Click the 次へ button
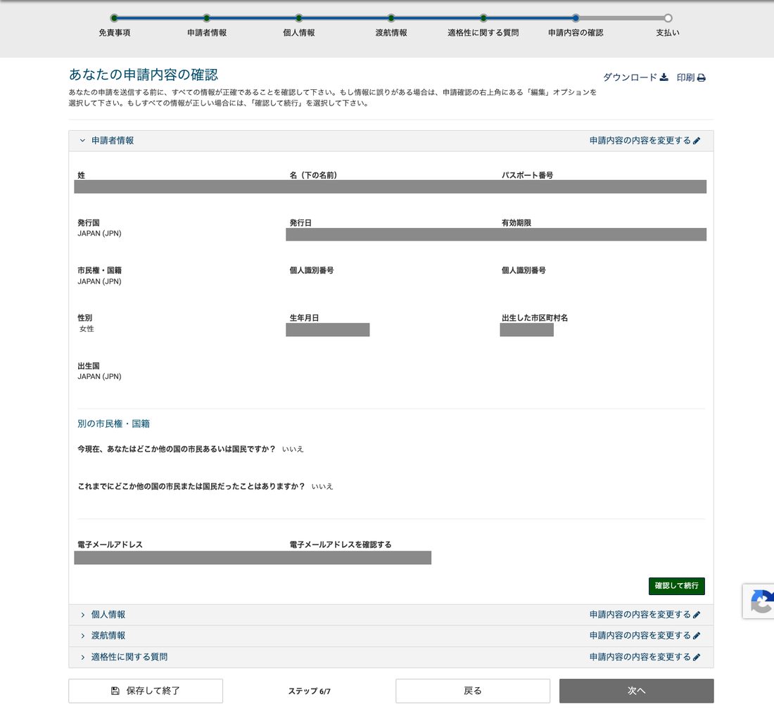Viewport: 774px width, 728px height. [x=636, y=691]
